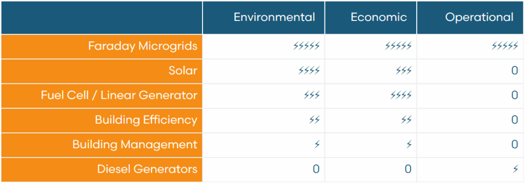Click Diesel Generators Operational single bolt
Image resolution: width=525 pixels, height=184 pixels.
516,169
